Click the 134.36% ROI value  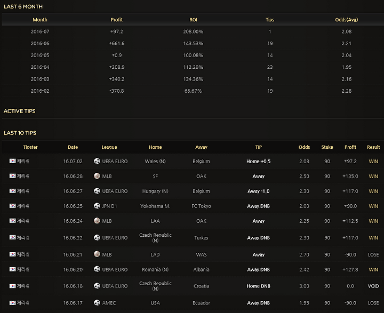[x=193, y=79]
